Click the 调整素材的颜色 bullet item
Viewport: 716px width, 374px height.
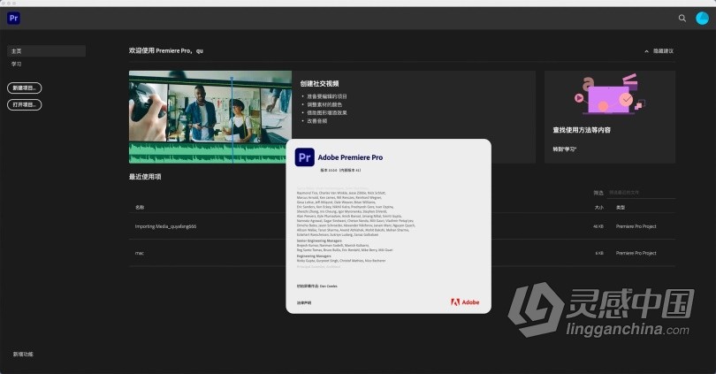324,104
